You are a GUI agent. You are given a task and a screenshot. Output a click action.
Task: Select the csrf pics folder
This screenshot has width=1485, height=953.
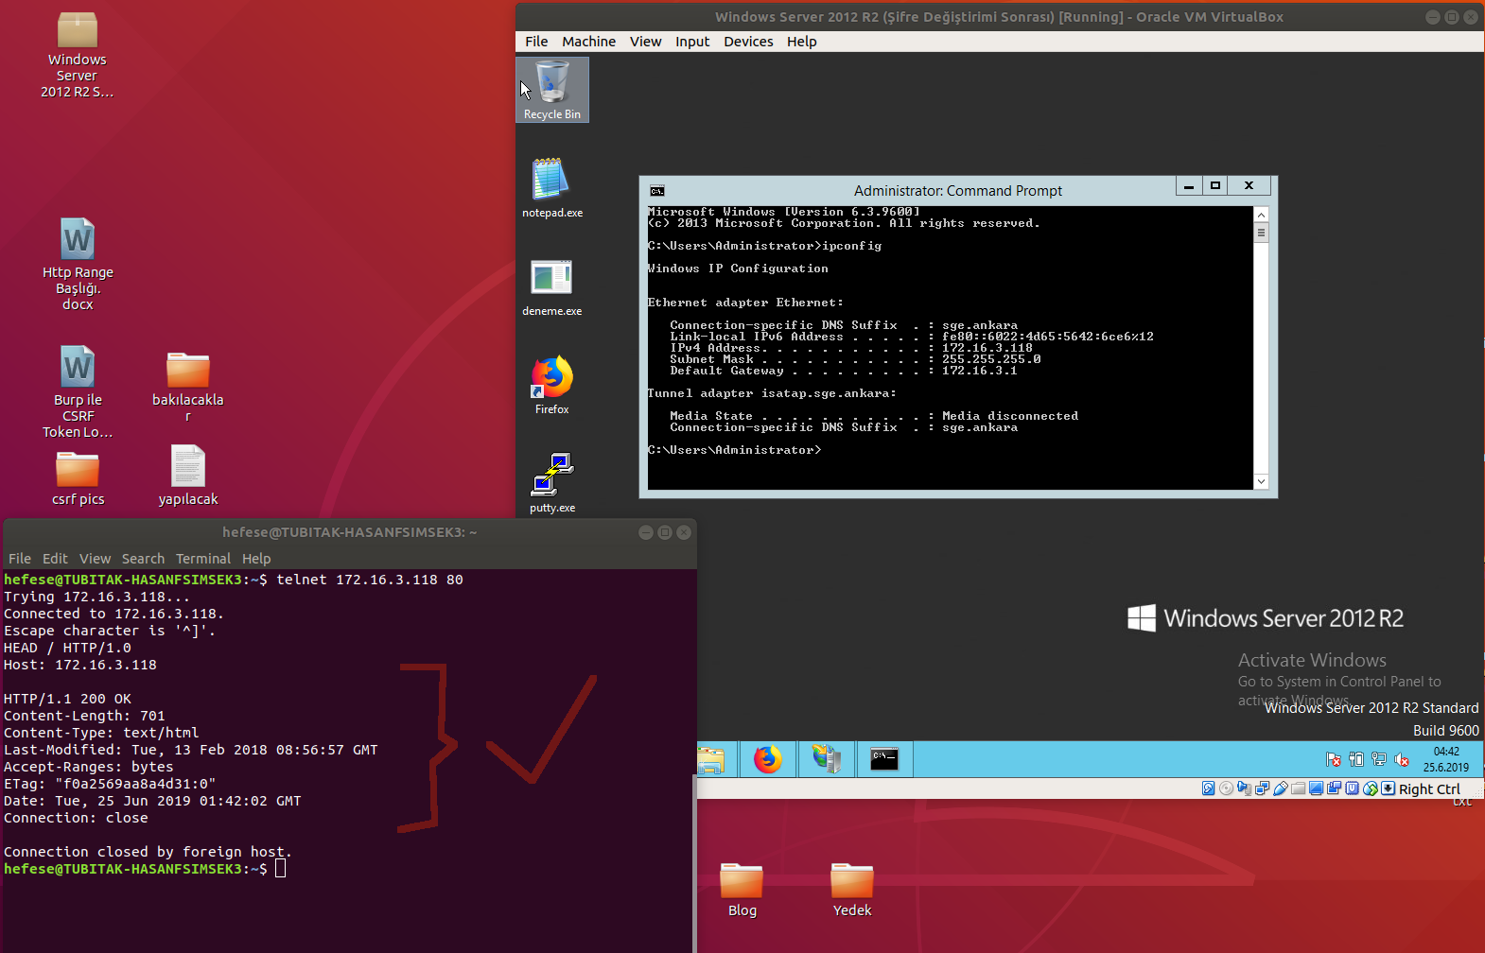tap(78, 478)
